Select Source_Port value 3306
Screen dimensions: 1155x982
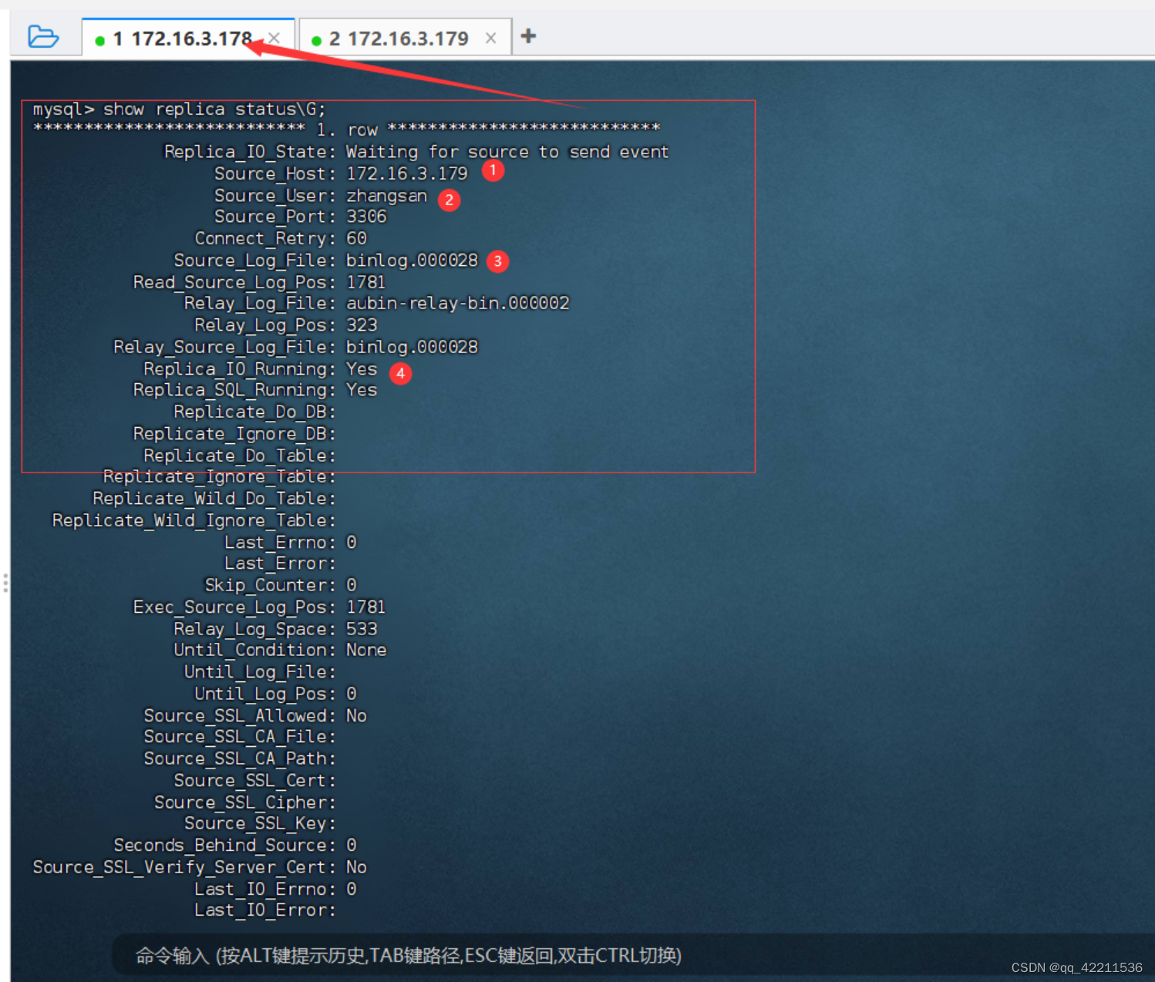[366, 217]
